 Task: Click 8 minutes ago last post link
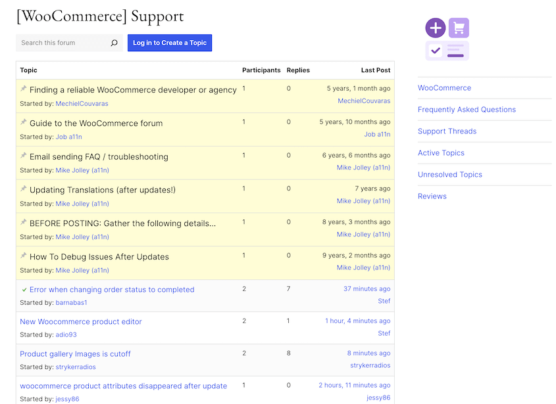[x=368, y=353]
